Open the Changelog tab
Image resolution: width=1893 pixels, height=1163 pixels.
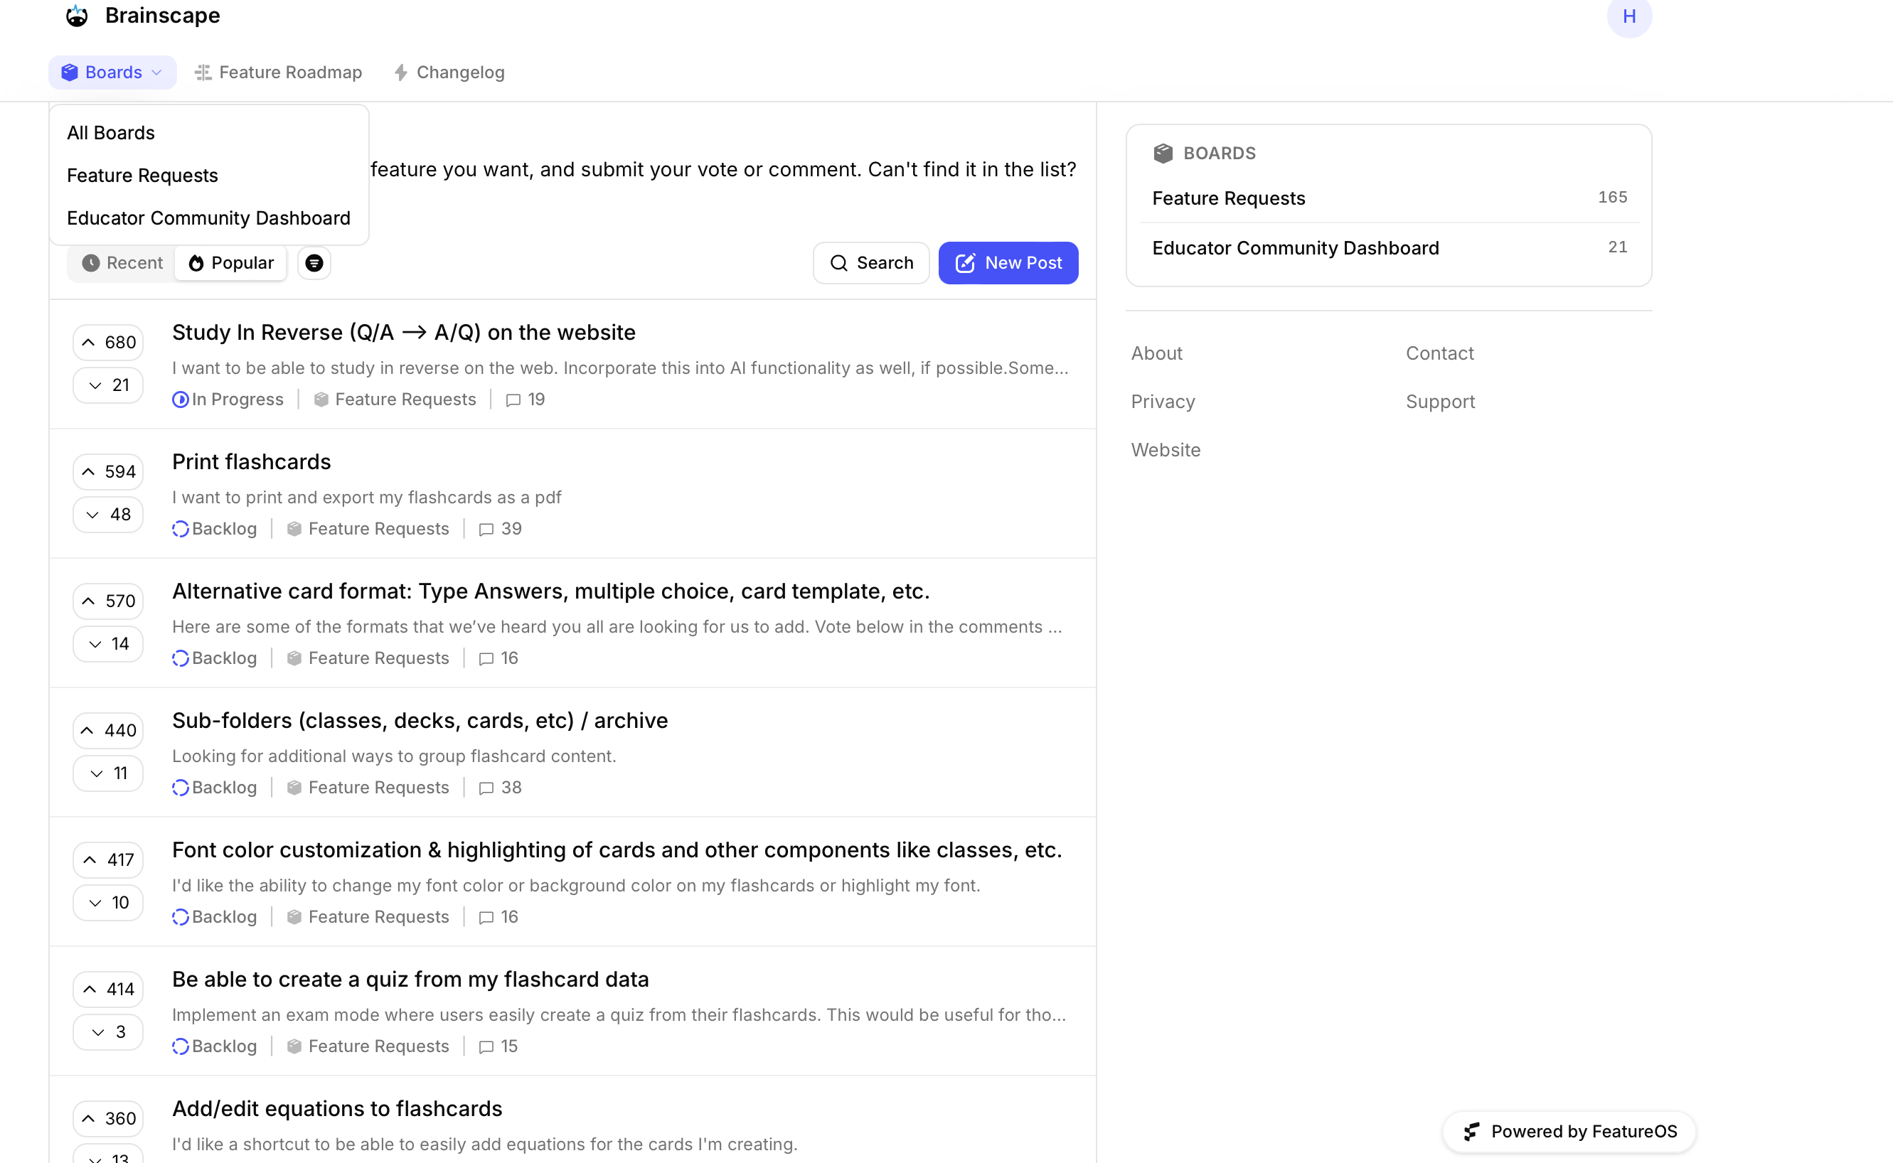(449, 73)
